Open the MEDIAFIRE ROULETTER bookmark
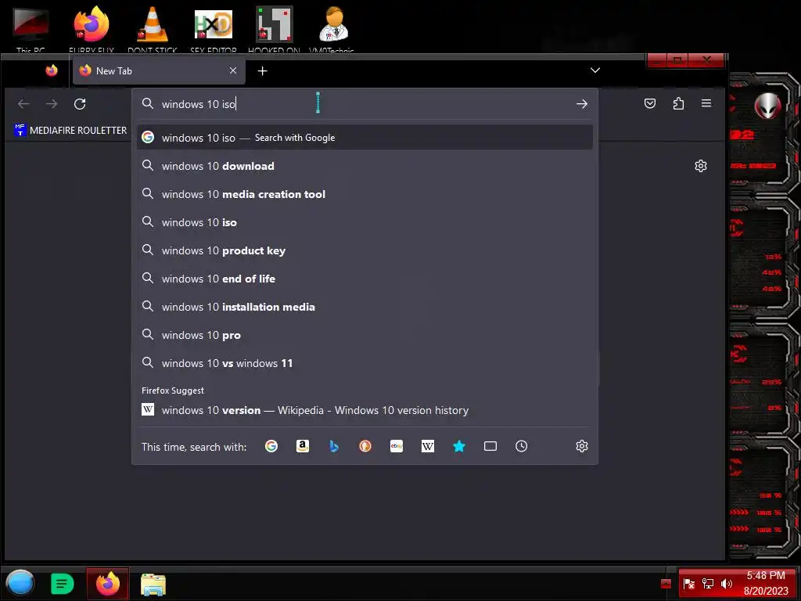 pos(70,131)
